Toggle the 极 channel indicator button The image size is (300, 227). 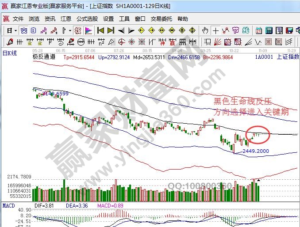[x=78, y=30]
